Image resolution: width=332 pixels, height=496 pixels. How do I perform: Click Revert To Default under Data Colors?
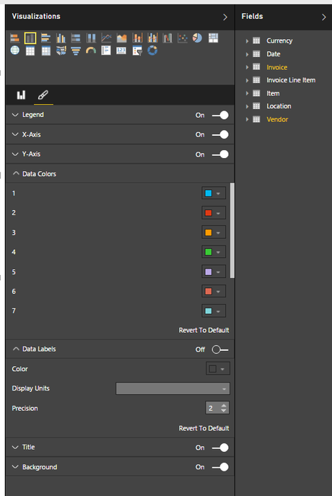pos(204,330)
